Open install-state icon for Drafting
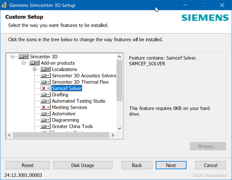This screenshot has width=232, height=180. click(x=45, y=95)
